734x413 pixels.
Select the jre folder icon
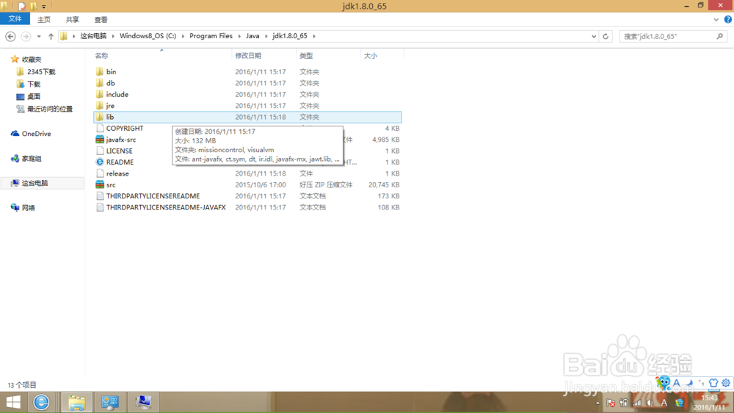[100, 106]
